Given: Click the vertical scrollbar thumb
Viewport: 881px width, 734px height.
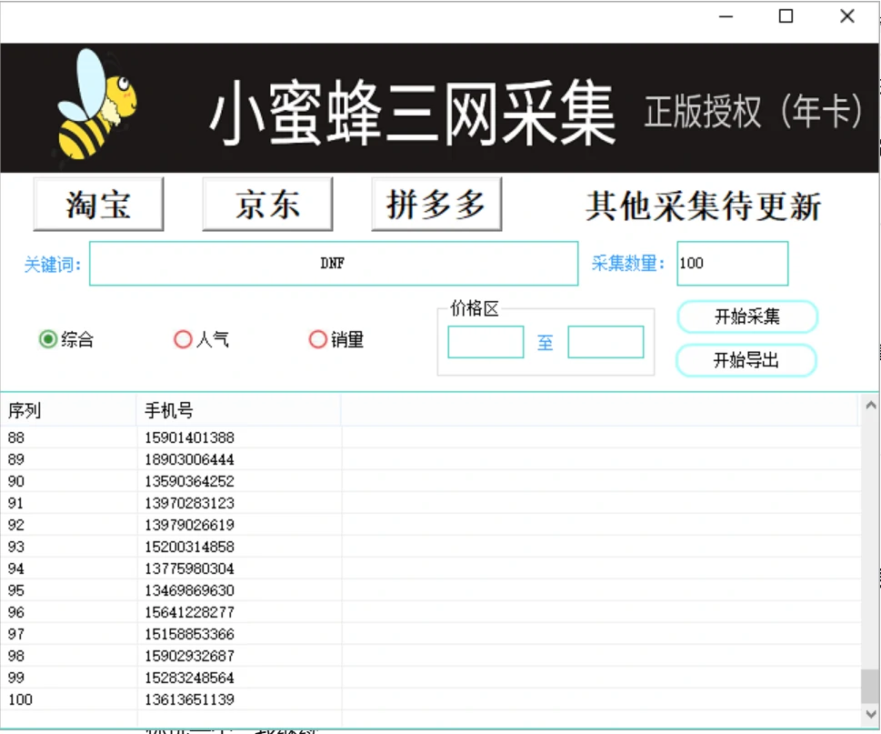Looking at the screenshot, I should 870,686.
